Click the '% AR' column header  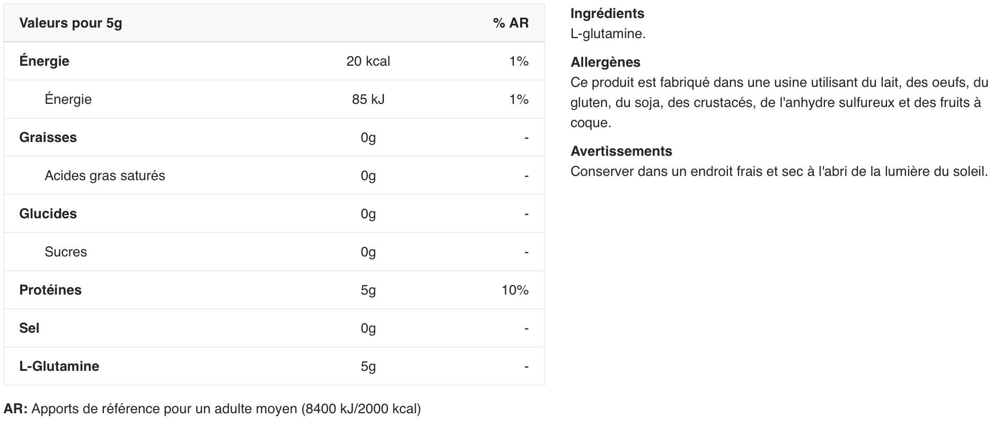(510, 23)
